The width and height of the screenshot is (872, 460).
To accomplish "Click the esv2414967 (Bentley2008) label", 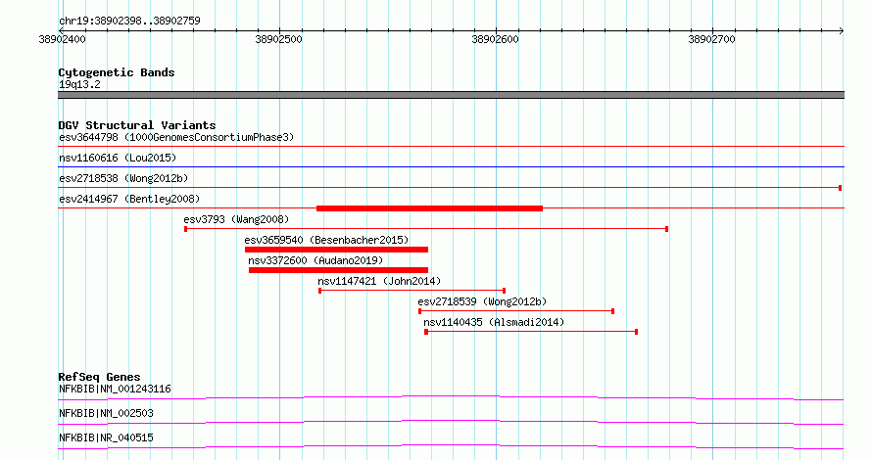I will 129,199.
